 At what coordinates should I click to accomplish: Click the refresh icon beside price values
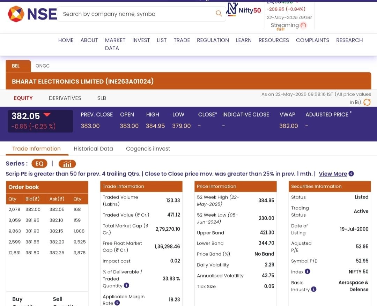click(x=367, y=102)
